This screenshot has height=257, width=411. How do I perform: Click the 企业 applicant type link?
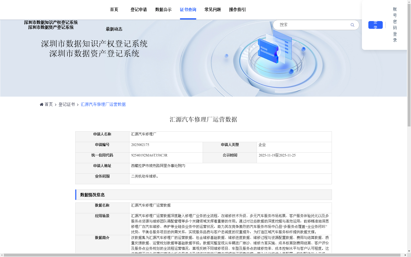pyautogui.click(x=262, y=145)
